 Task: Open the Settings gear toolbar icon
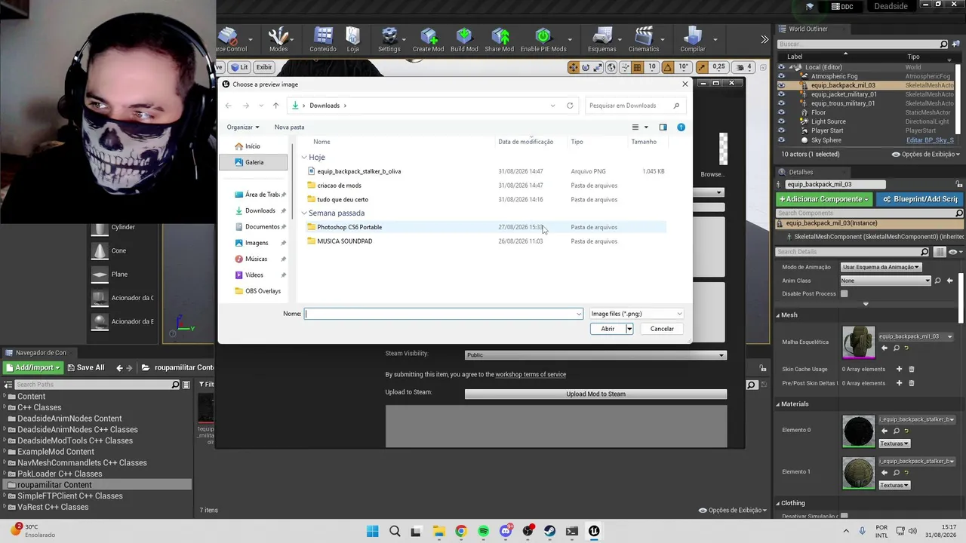[x=389, y=39]
